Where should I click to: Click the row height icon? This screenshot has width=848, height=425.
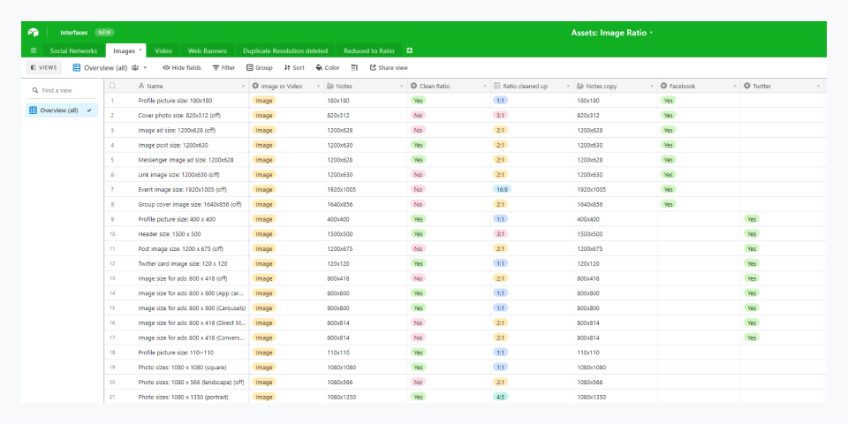click(354, 67)
